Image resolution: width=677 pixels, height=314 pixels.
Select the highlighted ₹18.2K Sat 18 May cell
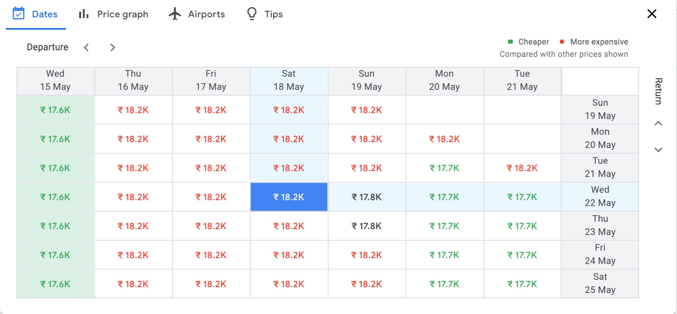(289, 197)
